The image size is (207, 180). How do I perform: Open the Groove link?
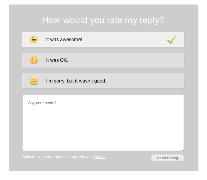pos(100,157)
